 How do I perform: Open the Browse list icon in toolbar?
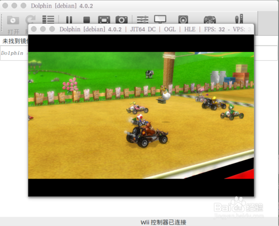click(x=49, y=19)
